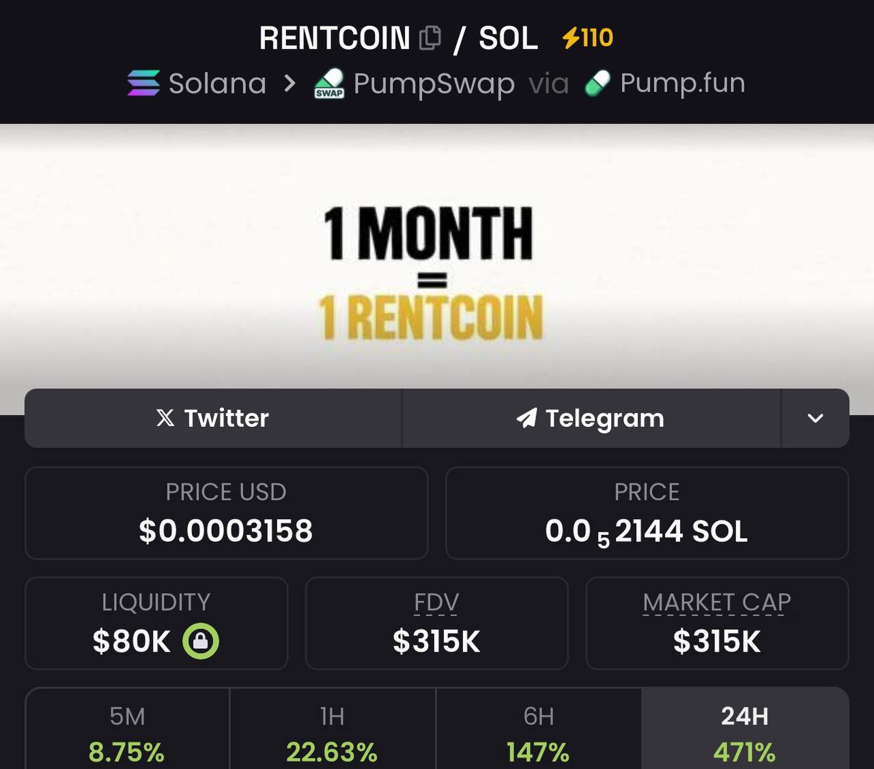Click the PumpSwap logo icon
Viewport: 874px width, 769px height.
point(329,84)
